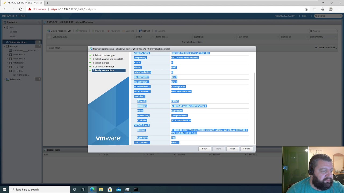Select step 1 Select creation type
The image size is (344, 193).
105,55
